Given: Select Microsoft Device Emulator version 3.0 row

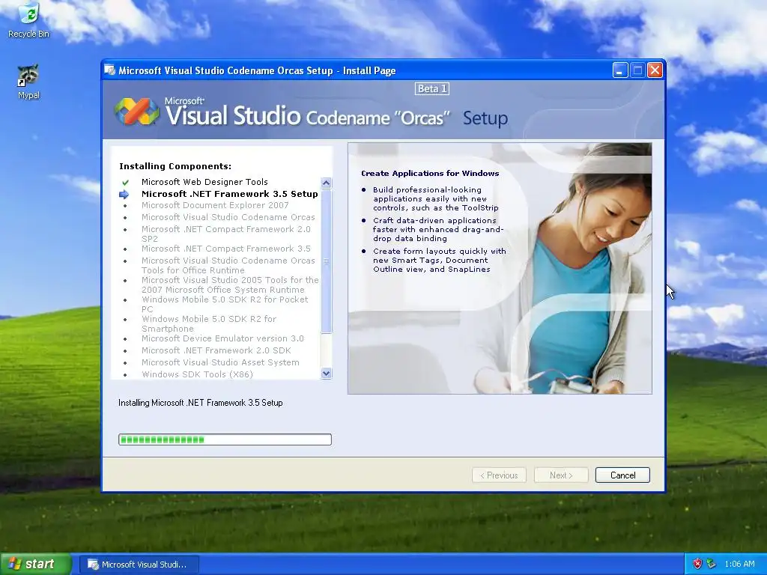Looking at the screenshot, I should pos(222,338).
